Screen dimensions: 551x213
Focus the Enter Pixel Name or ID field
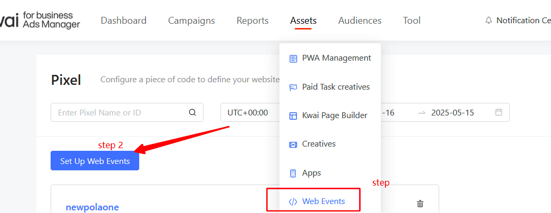pos(119,112)
